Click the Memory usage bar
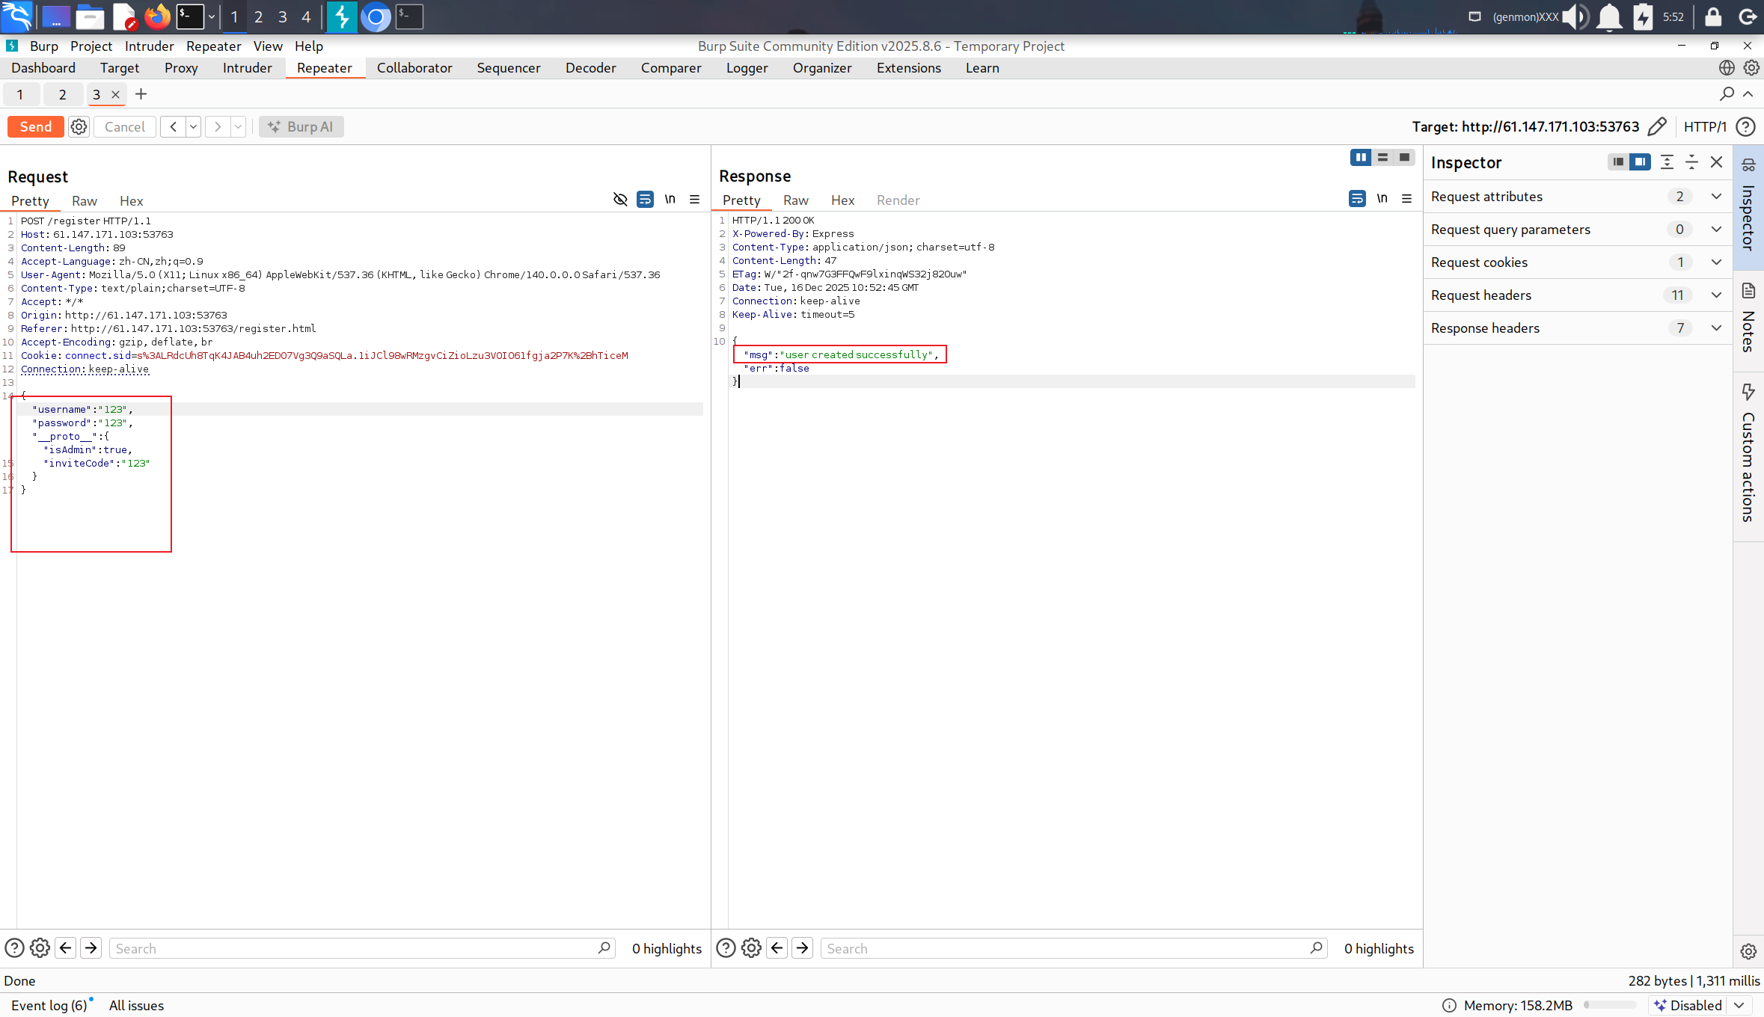 1610,1005
